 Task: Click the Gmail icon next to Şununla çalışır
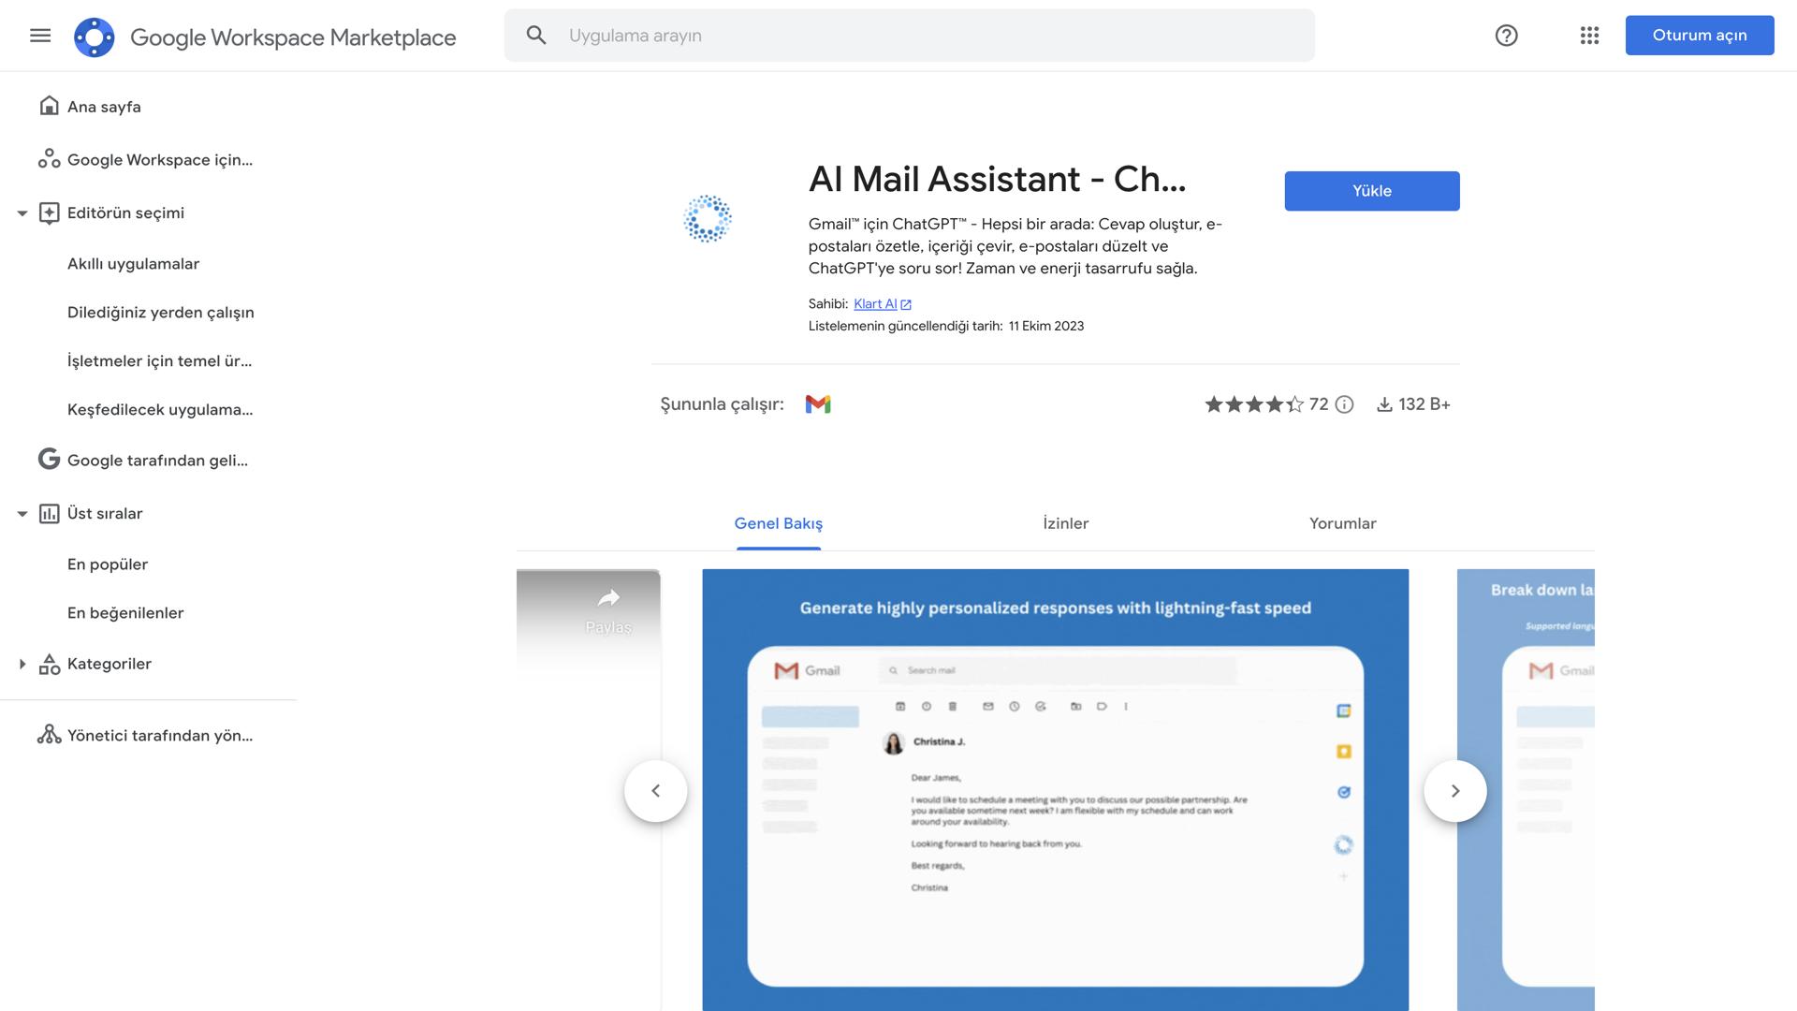819,404
